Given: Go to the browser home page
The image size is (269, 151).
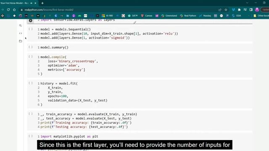Looking at the screenshot, I should (14, 10).
